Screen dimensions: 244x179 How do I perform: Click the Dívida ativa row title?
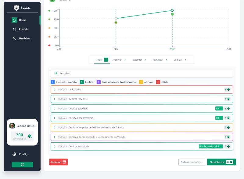coord(75,90)
